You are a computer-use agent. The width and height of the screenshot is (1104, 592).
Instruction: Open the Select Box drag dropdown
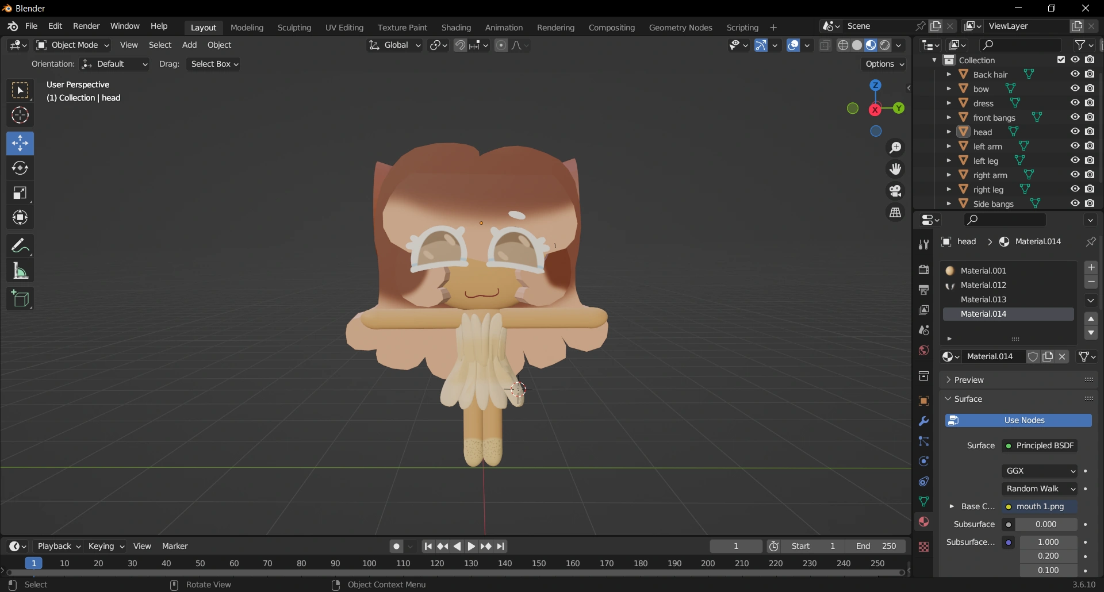coord(214,64)
